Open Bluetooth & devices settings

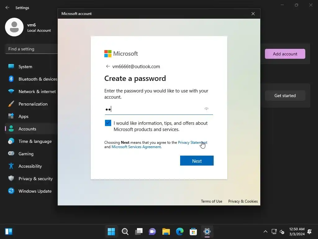pyautogui.click(x=31, y=79)
